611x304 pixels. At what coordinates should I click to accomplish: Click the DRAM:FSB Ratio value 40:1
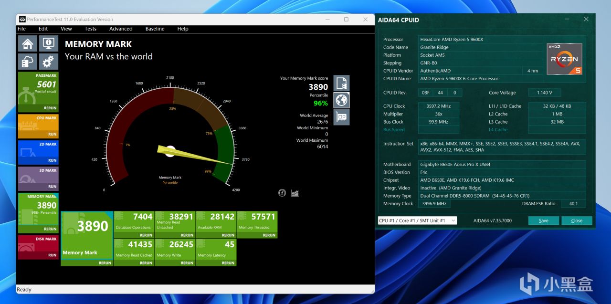[573, 204]
